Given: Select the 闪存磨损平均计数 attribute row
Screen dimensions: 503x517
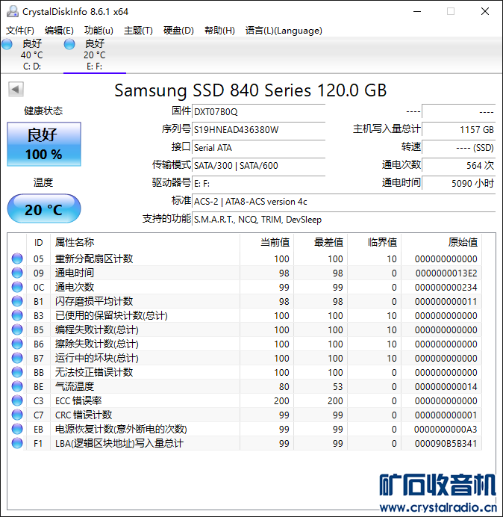Looking at the screenshot, I should 245,301.
